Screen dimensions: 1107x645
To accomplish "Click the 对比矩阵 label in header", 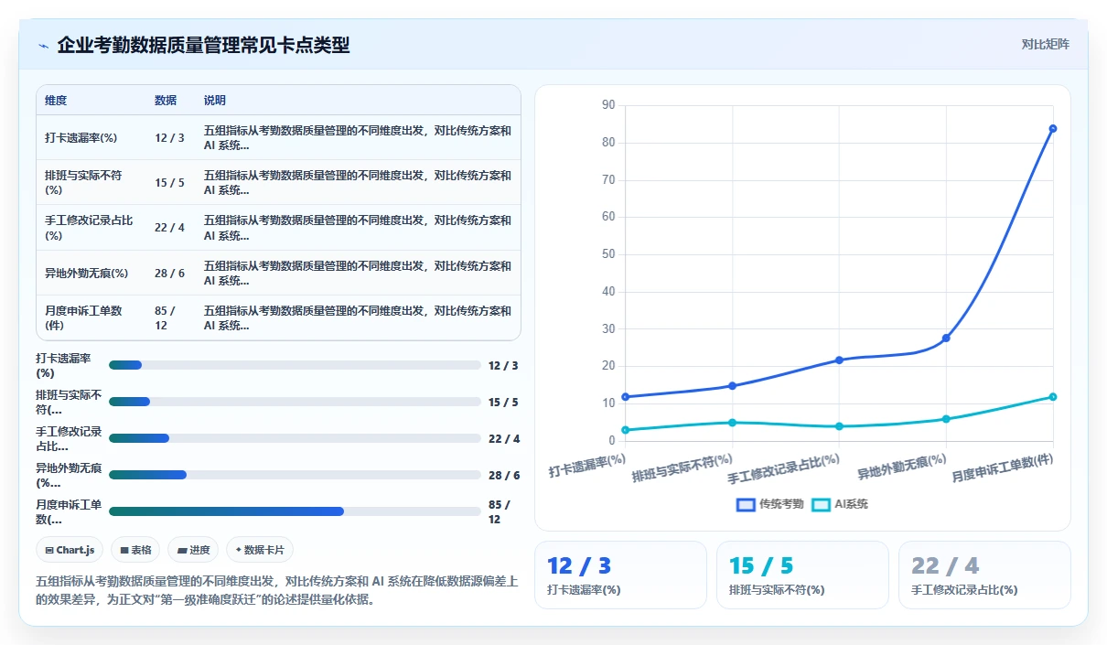I will click(x=1045, y=44).
